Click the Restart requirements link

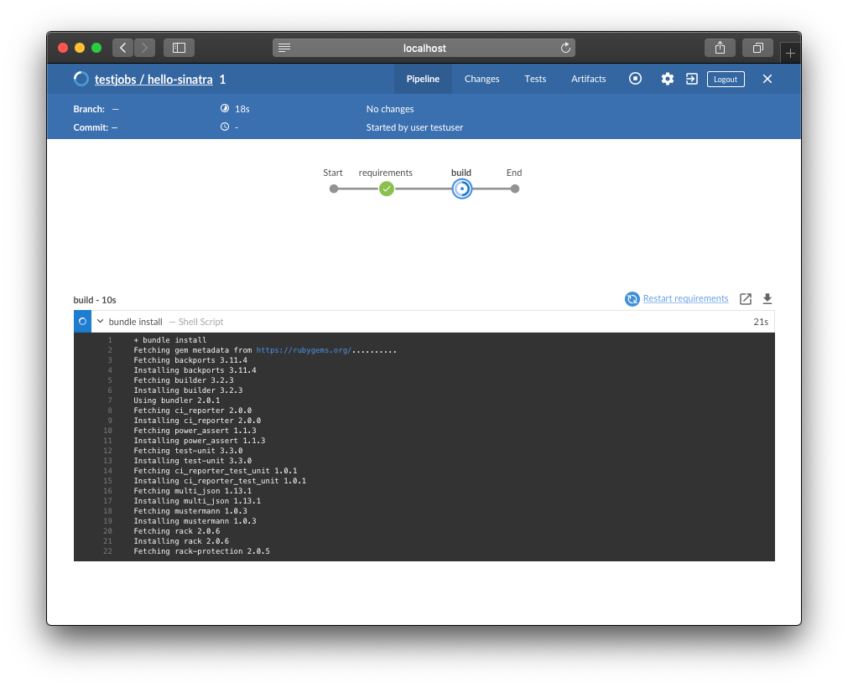(x=685, y=298)
